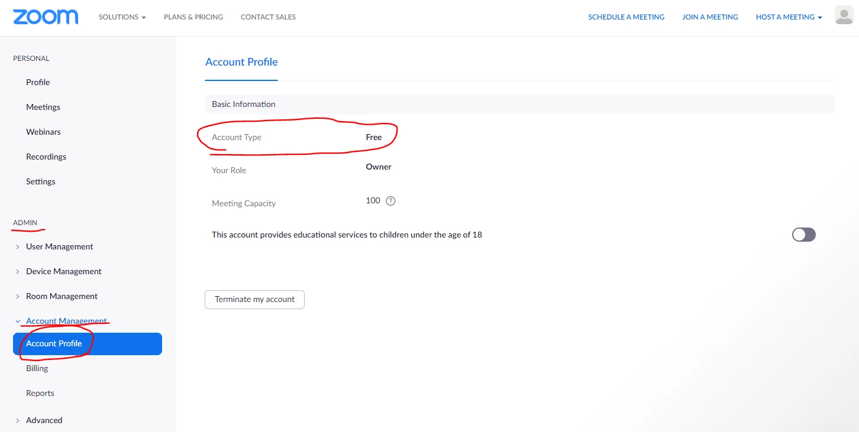859x432 pixels.
Task: Open personal Settings in the sidebar
Action: point(41,181)
